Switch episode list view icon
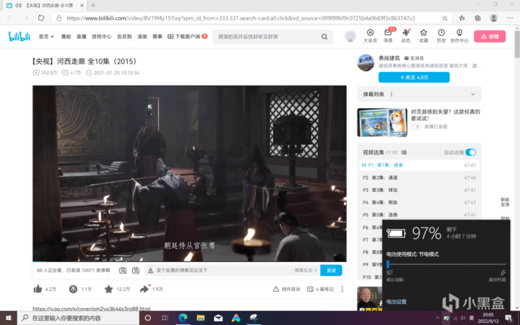This screenshot has width=520, height=325. coord(404,152)
